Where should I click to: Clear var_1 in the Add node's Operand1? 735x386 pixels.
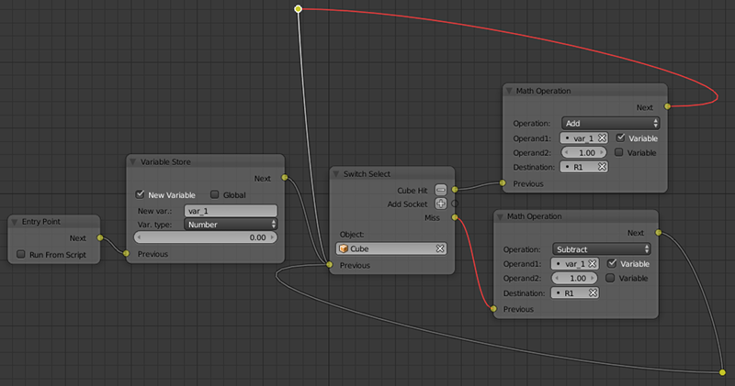(602, 138)
